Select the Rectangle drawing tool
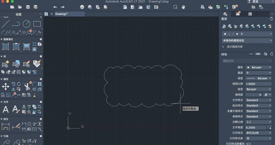 (37, 24)
